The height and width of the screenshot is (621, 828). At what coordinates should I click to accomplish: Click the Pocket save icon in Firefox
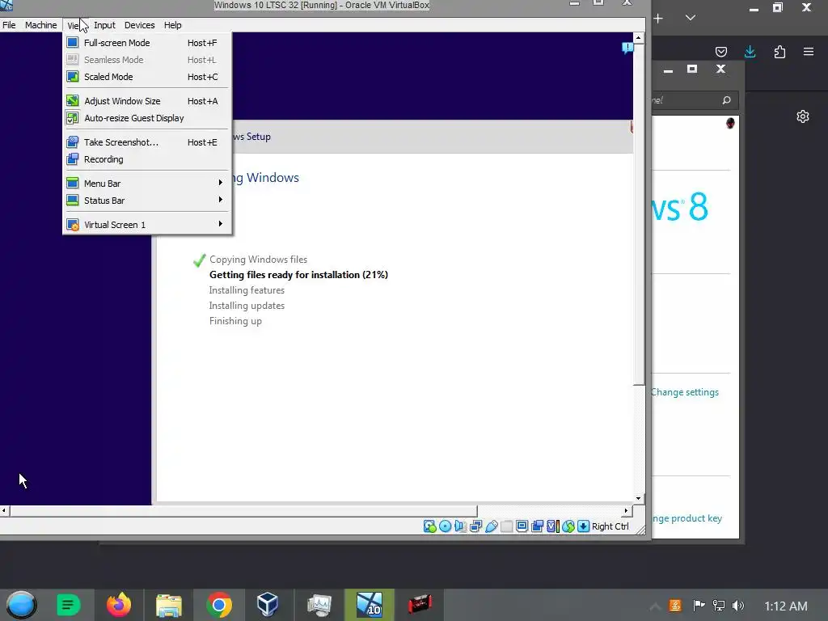click(720, 51)
